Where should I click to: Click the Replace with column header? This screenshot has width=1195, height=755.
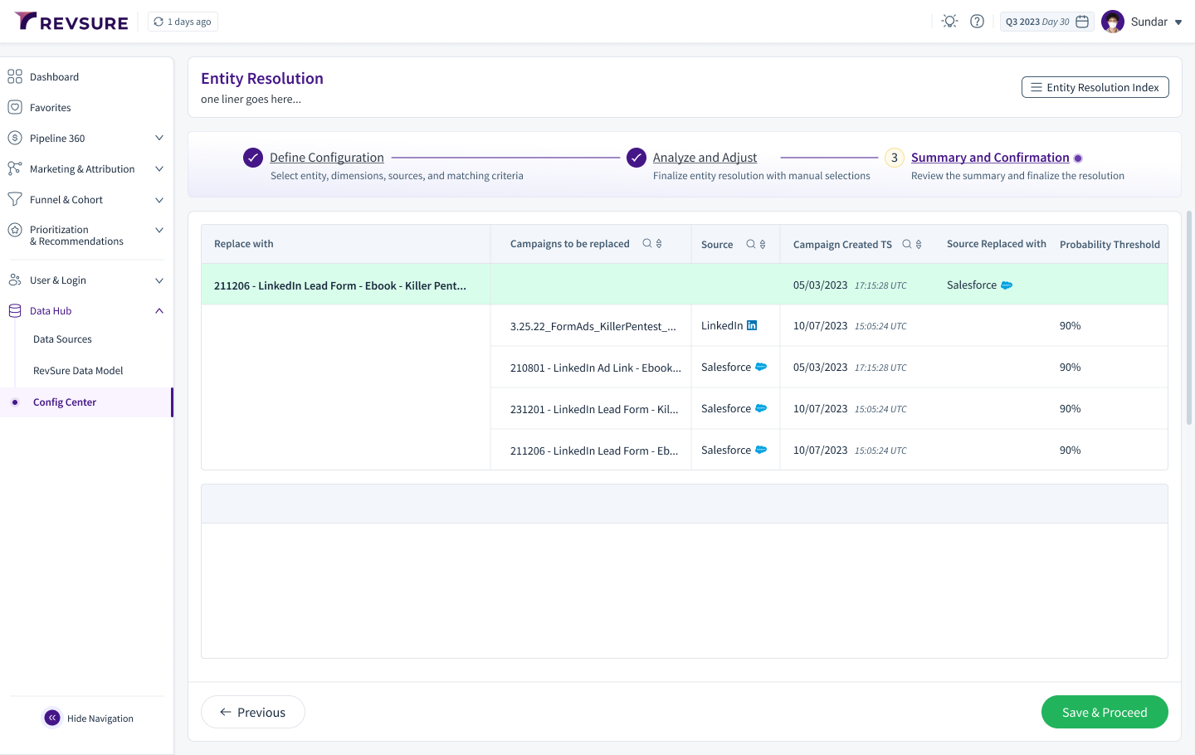[244, 244]
